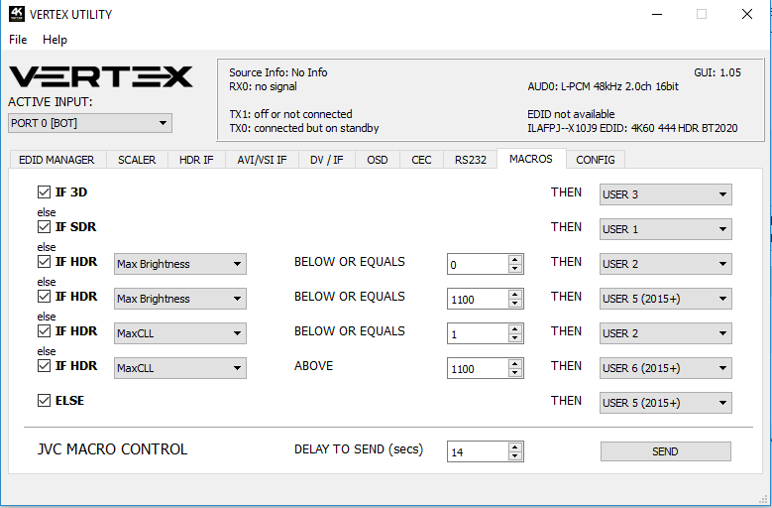This screenshot has width=772, height=508.
Task: Minimize the Vertex Utility window
Action: (657, 14)
